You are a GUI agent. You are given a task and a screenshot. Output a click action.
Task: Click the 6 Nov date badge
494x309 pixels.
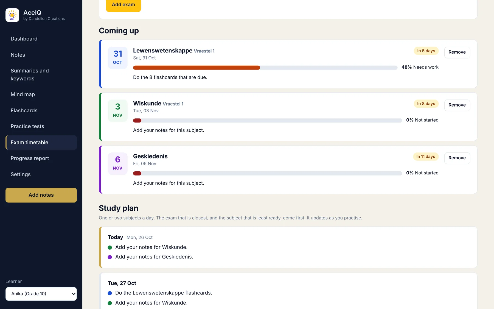click(117, 163)
